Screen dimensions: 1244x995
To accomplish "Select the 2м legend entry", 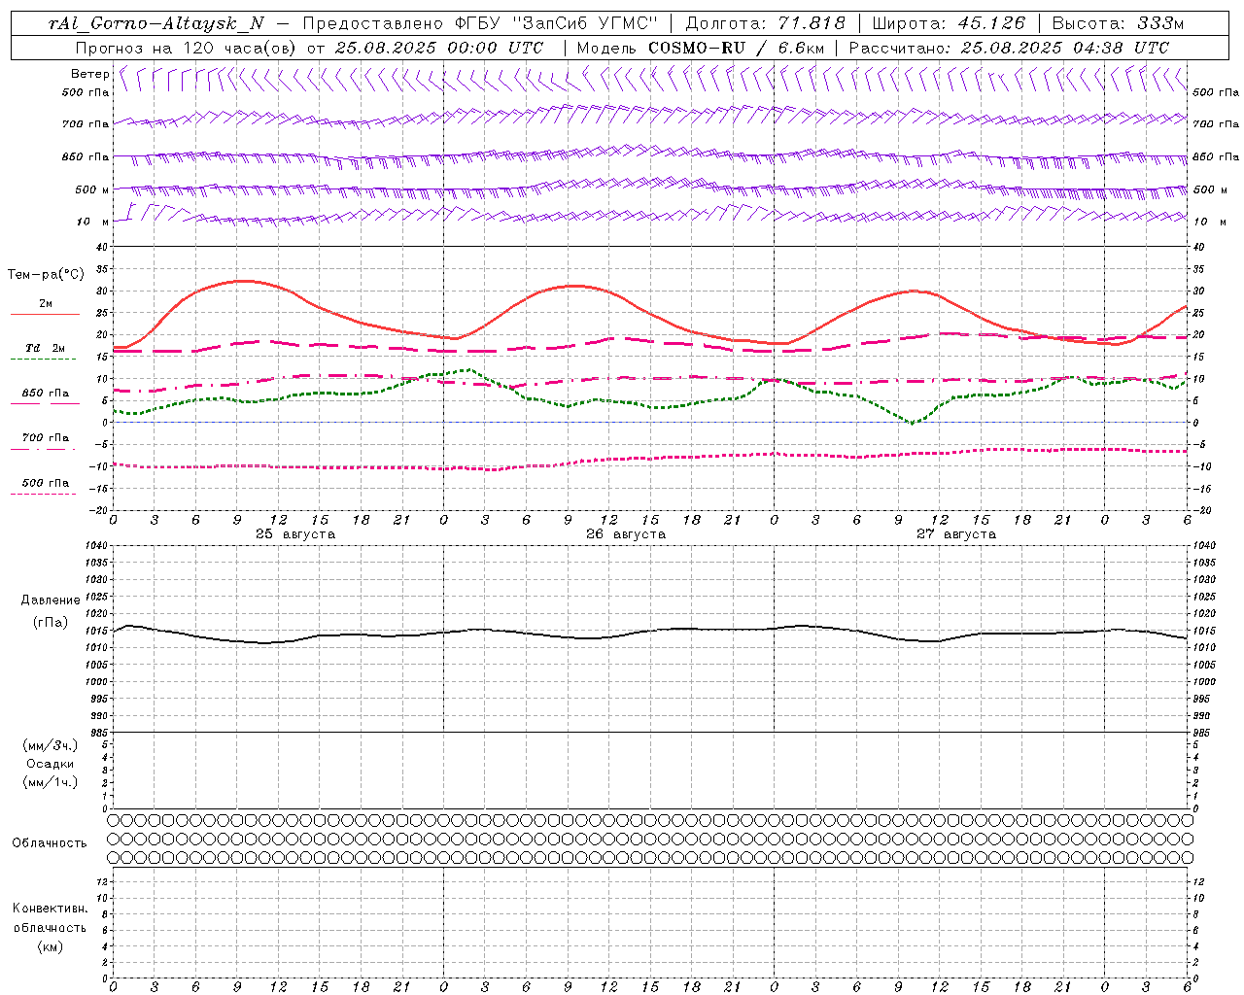I will coord(46,303).
